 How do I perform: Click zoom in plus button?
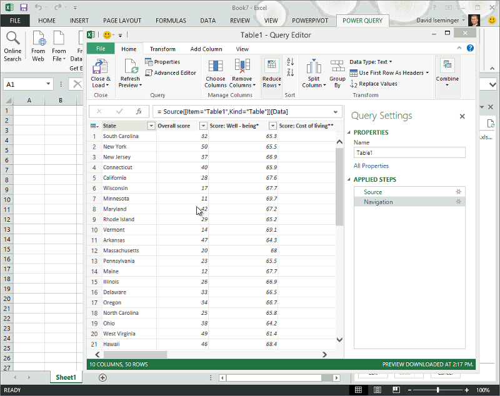pyautogui.click(x=466, y=390)
